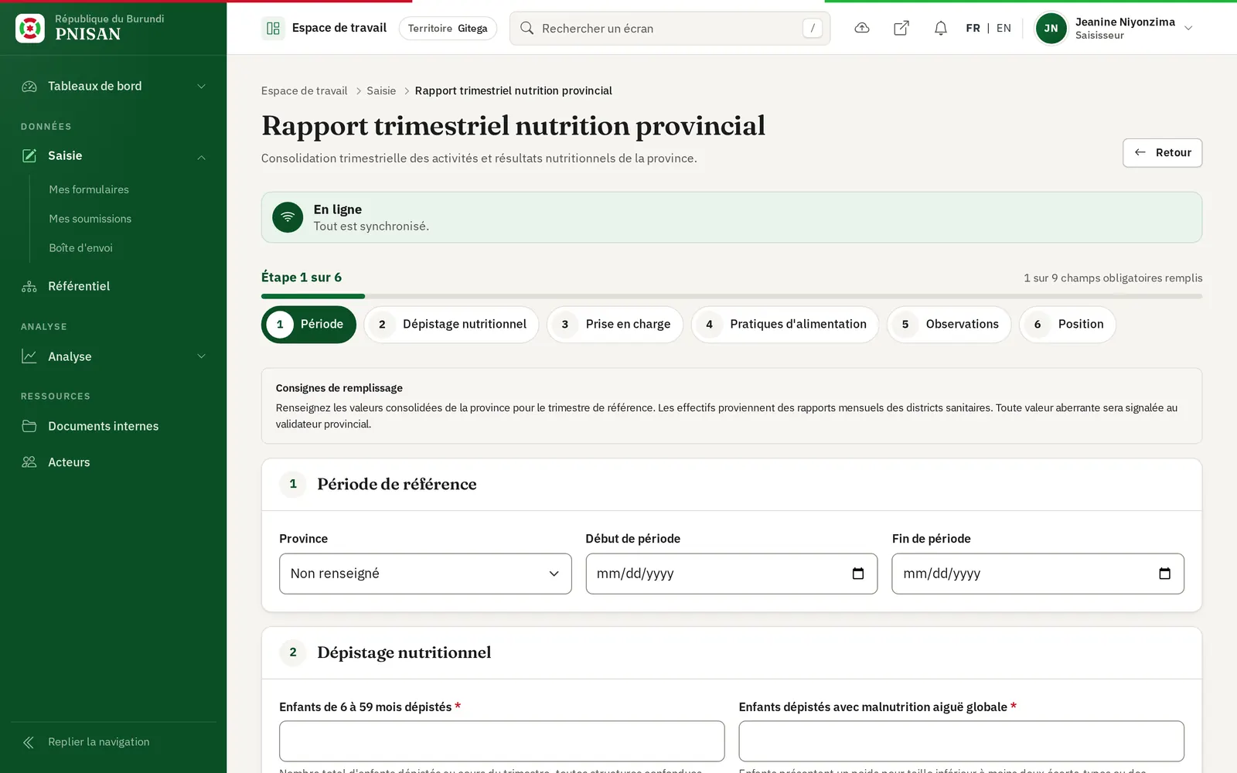Switch language to FR
This screenshot has height=773, width=1237.
click(x=973, y=29)
